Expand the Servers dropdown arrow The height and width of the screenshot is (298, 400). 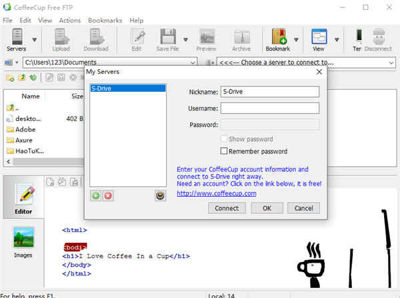point(35,40)
